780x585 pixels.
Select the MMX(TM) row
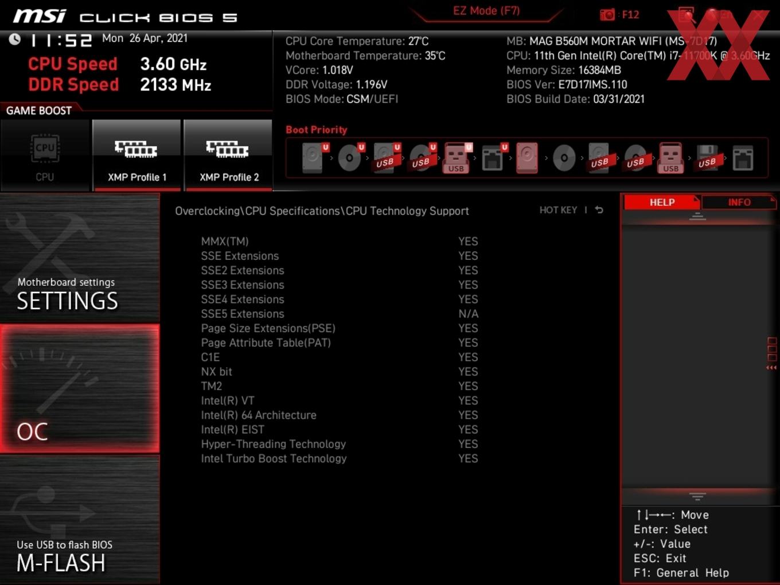[x=340, y=241]
